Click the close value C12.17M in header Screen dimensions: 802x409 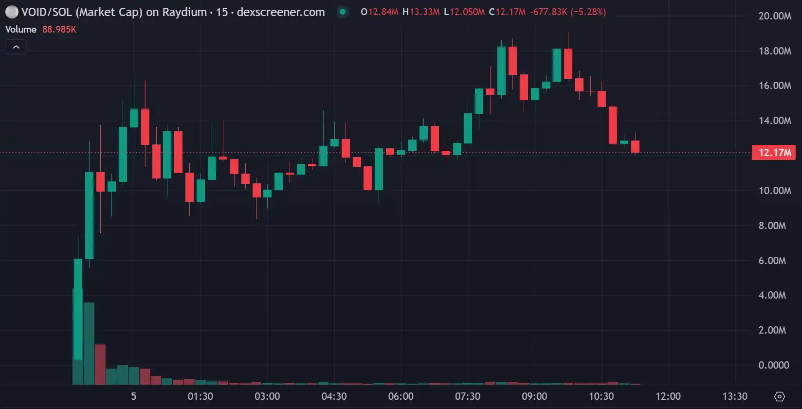507,12
